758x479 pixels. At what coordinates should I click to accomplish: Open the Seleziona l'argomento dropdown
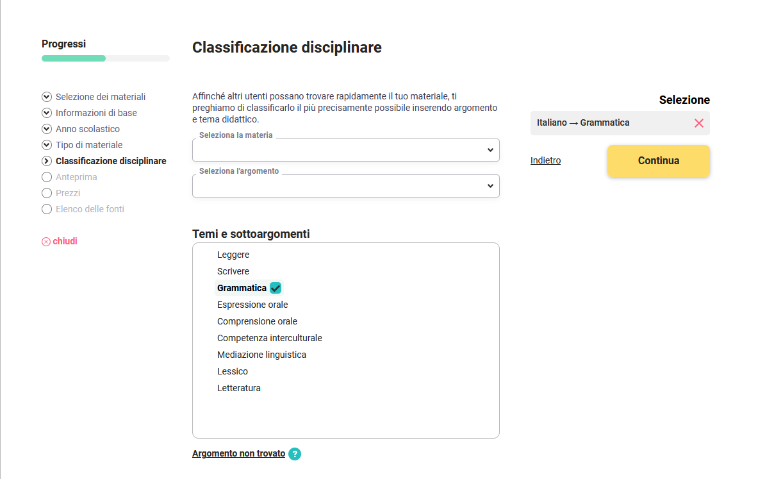(x=345, y=186)
